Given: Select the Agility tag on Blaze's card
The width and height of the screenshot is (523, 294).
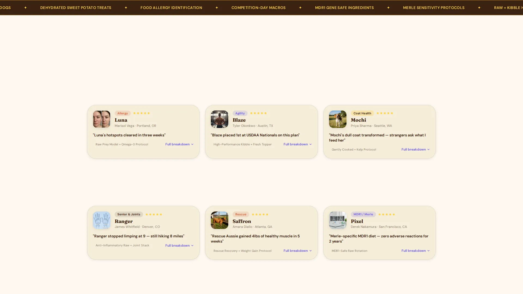Looking at the screenshot, I should (x=240, y=113).
